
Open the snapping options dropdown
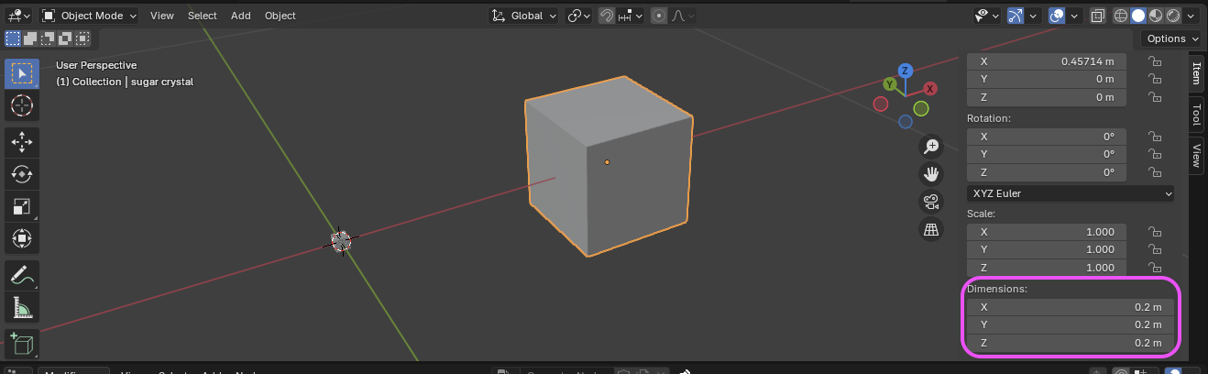[630, 16]
